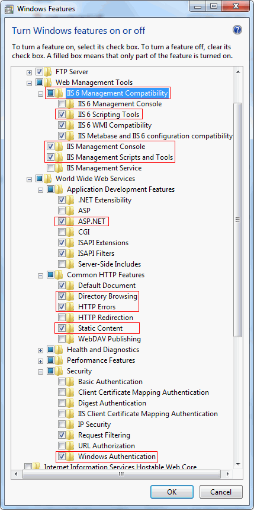Click the FTP Server folder icon
This screenshot has width=254, height=510.
48,72
